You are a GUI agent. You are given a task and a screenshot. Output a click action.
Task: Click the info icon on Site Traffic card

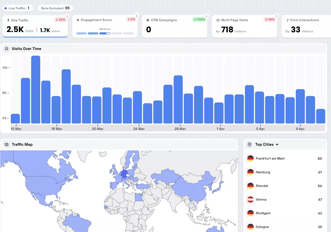[67, 16]
